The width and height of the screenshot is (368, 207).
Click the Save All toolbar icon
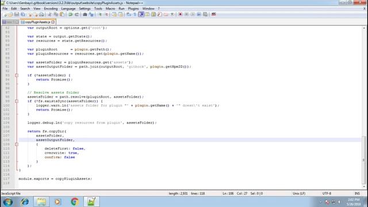click(23, 14)
